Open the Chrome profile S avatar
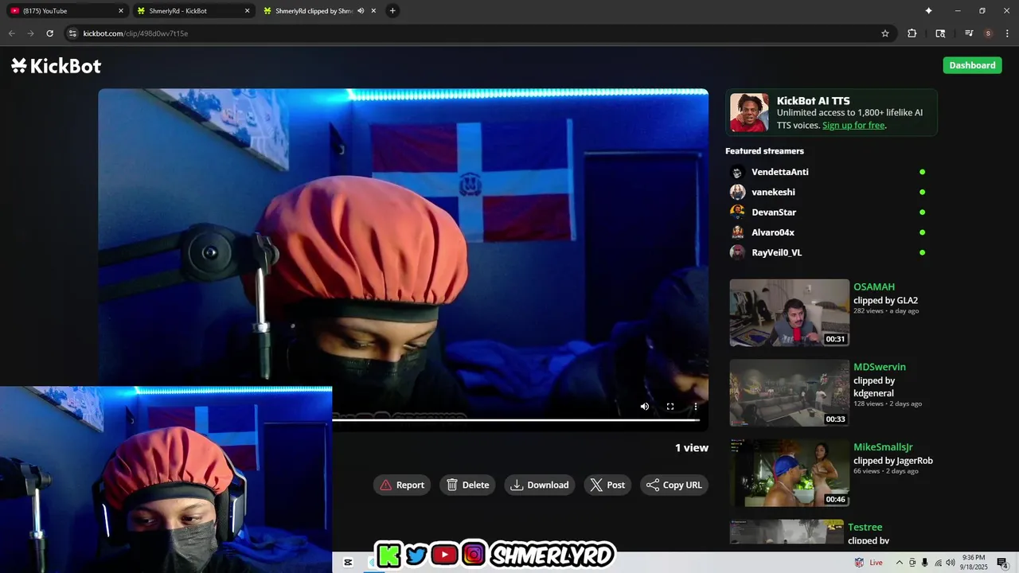The height and width of the screenshot is (573, 1019). pyautogui.click(x=988, y=33)
